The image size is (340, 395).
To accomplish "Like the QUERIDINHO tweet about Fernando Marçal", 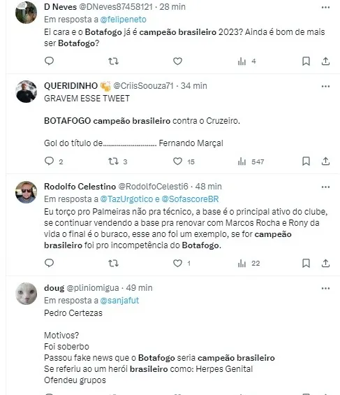I will 177,161.
